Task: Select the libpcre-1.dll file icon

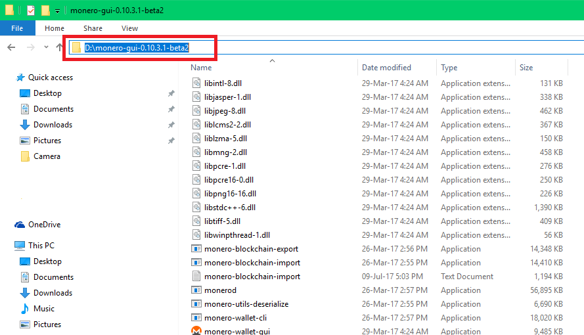Action: pyautogui.click(x=196, y=166)
